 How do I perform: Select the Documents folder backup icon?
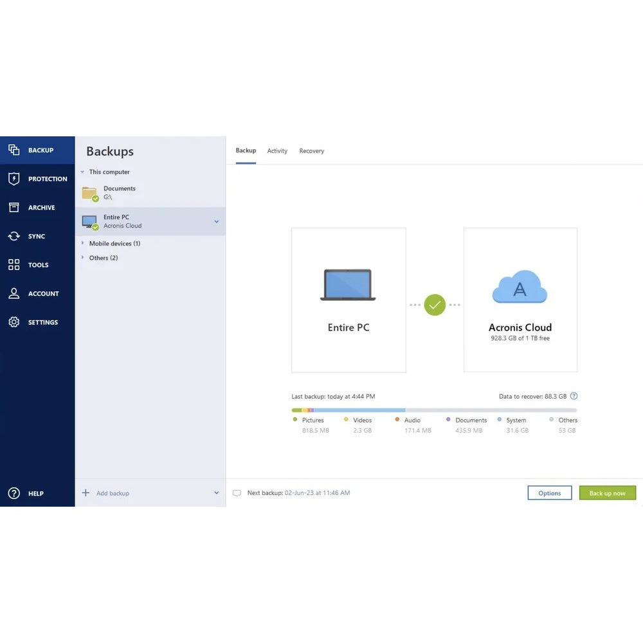point(90,194)
